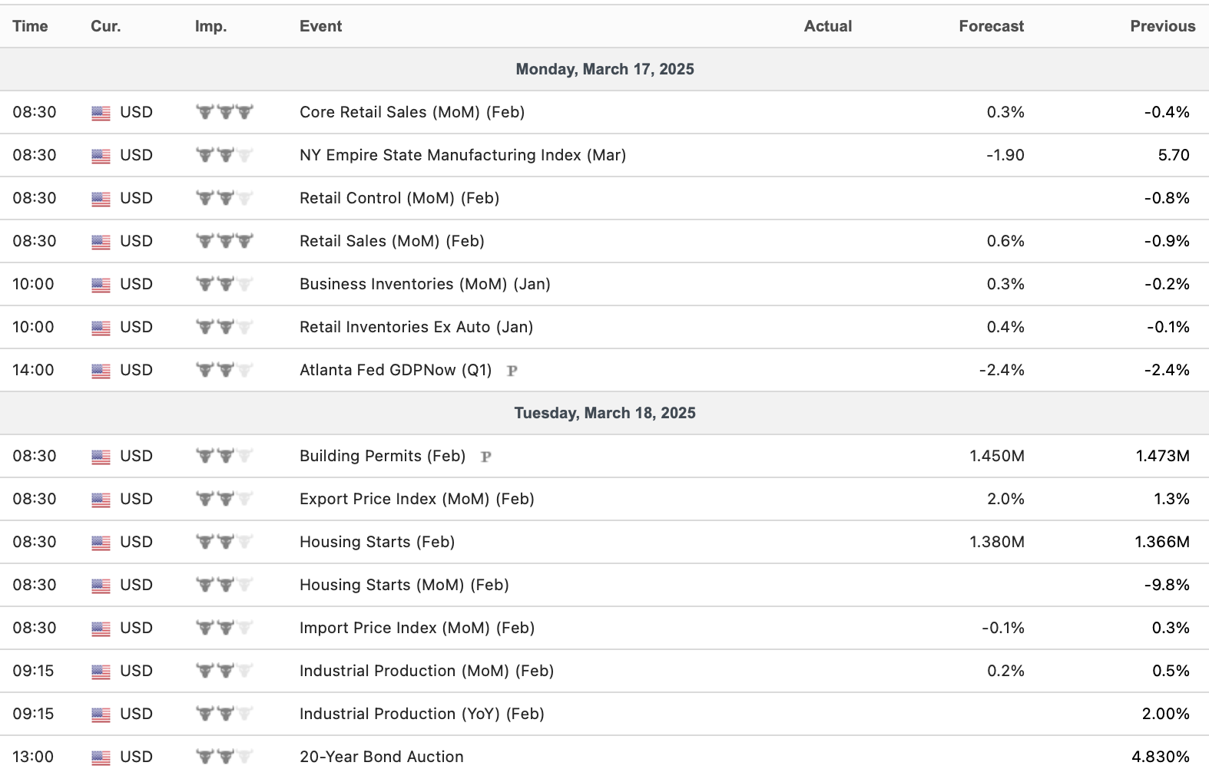The image size is (1209, 769).
Task: Click the US flag in Industrial Production (YoY) row
Action: tap(101, 715)
